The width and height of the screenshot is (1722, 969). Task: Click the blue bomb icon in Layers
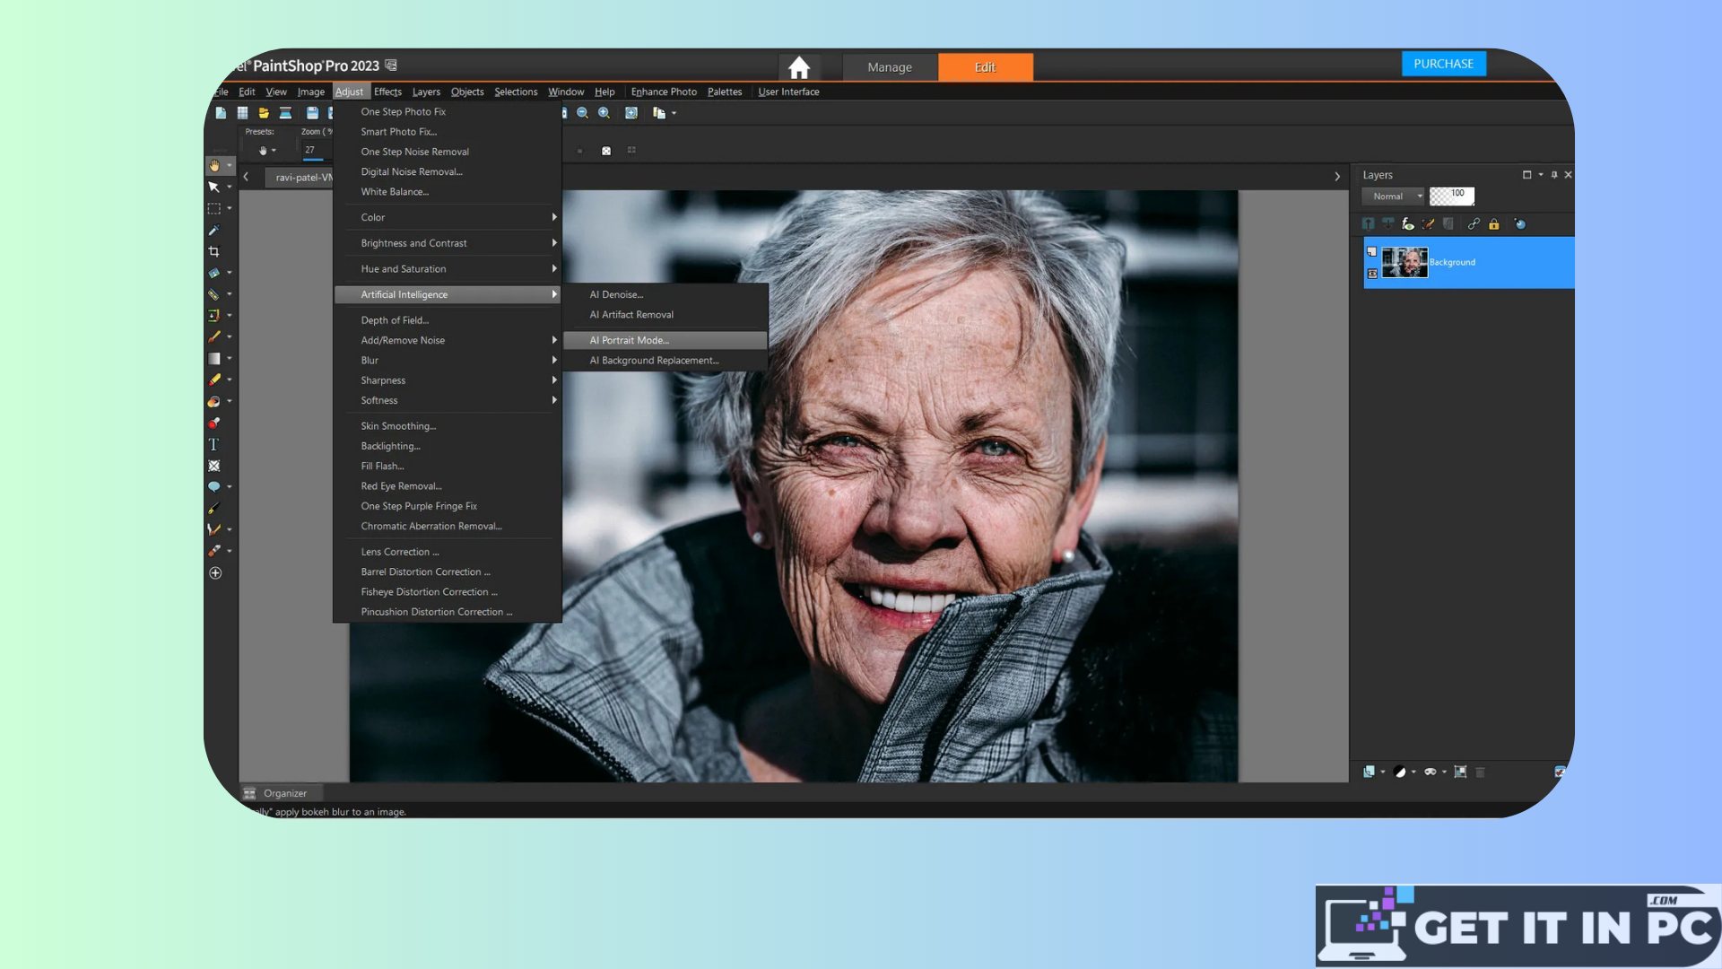click(x=1519, y=224)
